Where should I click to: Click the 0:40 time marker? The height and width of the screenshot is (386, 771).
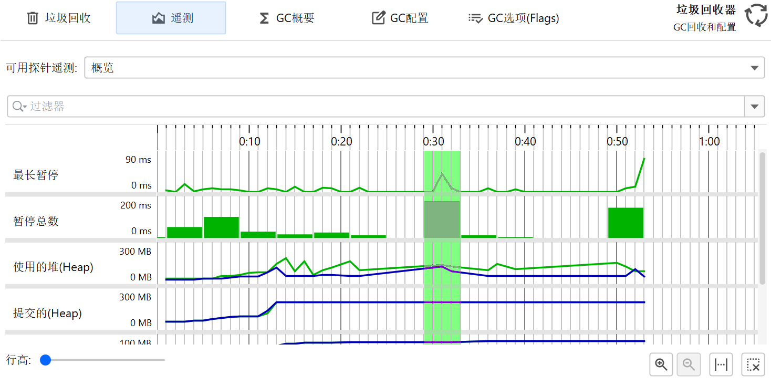click(x=525, y=141)
